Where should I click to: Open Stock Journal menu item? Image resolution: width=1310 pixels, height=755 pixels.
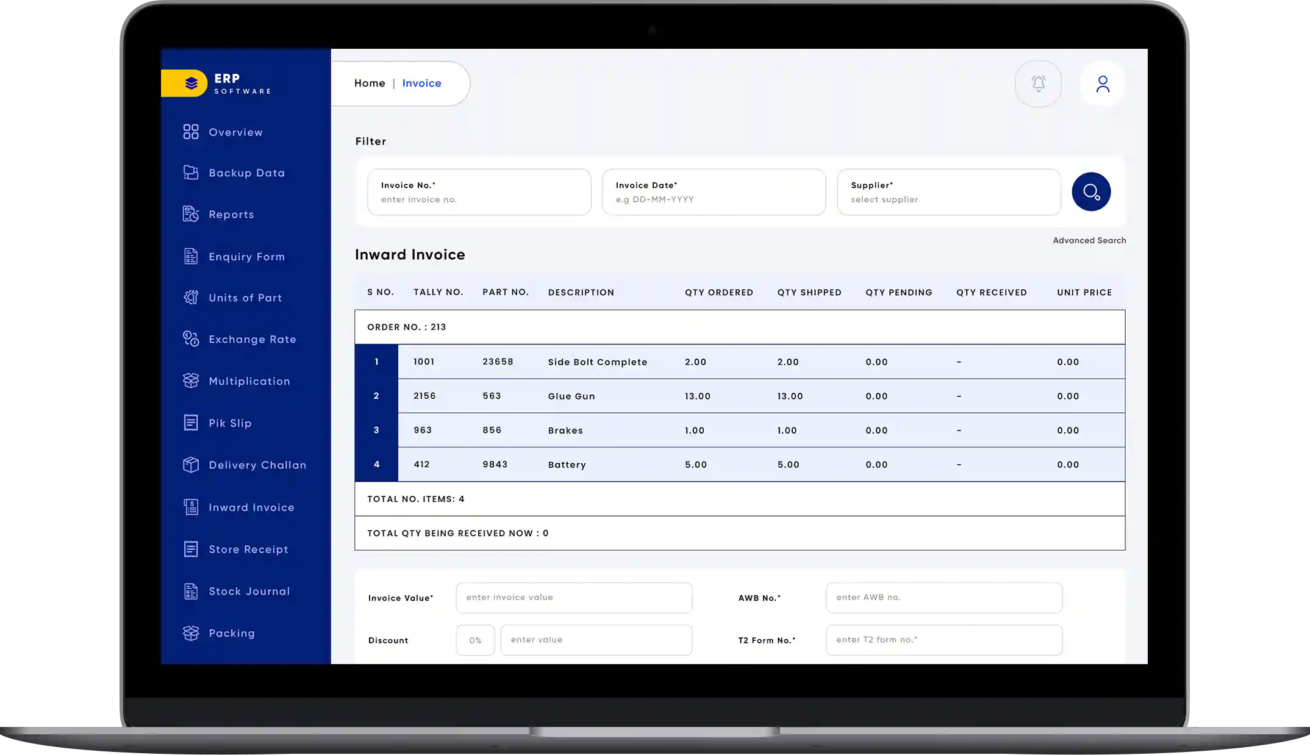pos(249,592)
